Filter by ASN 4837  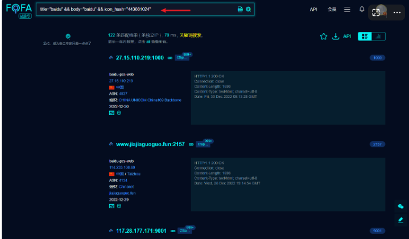123,94
